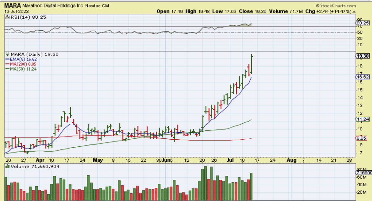Click the 80.25 RSI tag on right axis
The width and height of the screenshot is (372, 201).
[x=363, y=23]
